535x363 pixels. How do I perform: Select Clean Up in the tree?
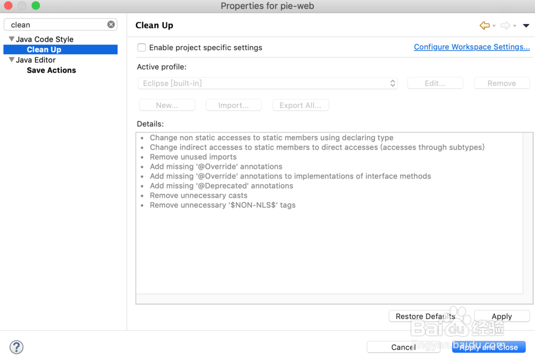click(44, 50)
